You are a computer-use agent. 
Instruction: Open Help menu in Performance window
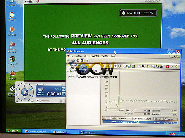click(x=113, y=56)
